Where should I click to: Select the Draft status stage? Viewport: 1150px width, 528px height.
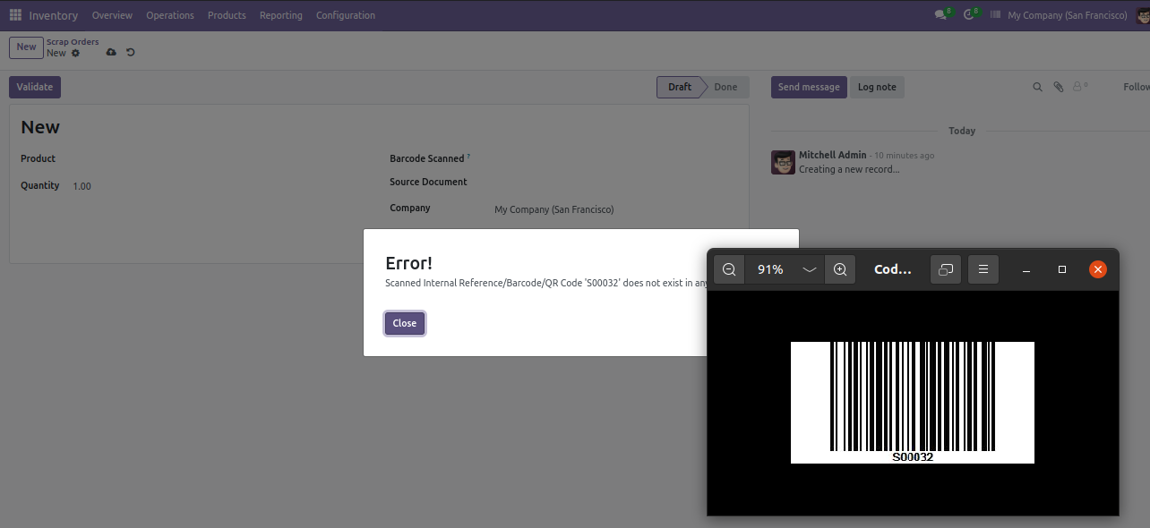point(680,87)
